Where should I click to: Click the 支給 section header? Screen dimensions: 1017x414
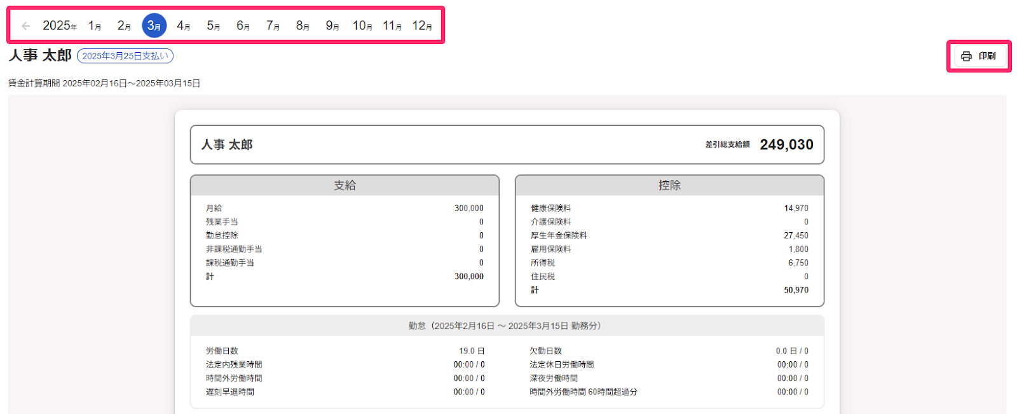tap(345, 186)
